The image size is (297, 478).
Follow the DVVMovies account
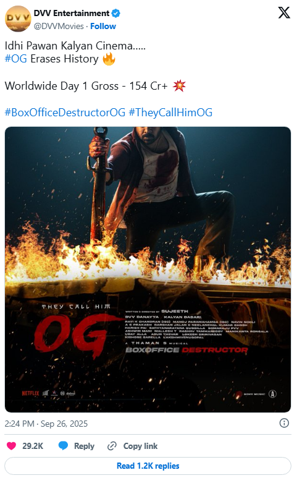tap(103, 26)
